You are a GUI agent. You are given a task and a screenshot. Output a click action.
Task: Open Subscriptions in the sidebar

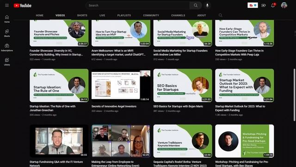[7, 47]
